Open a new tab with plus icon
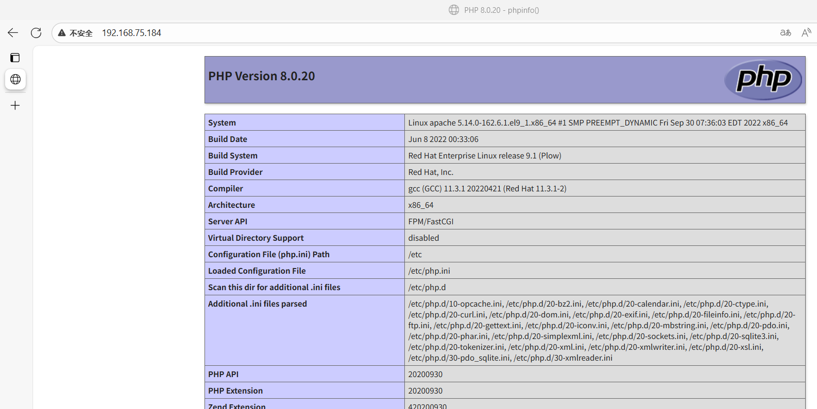The width and height of the screenshot is (817, 409). (15, 105)
